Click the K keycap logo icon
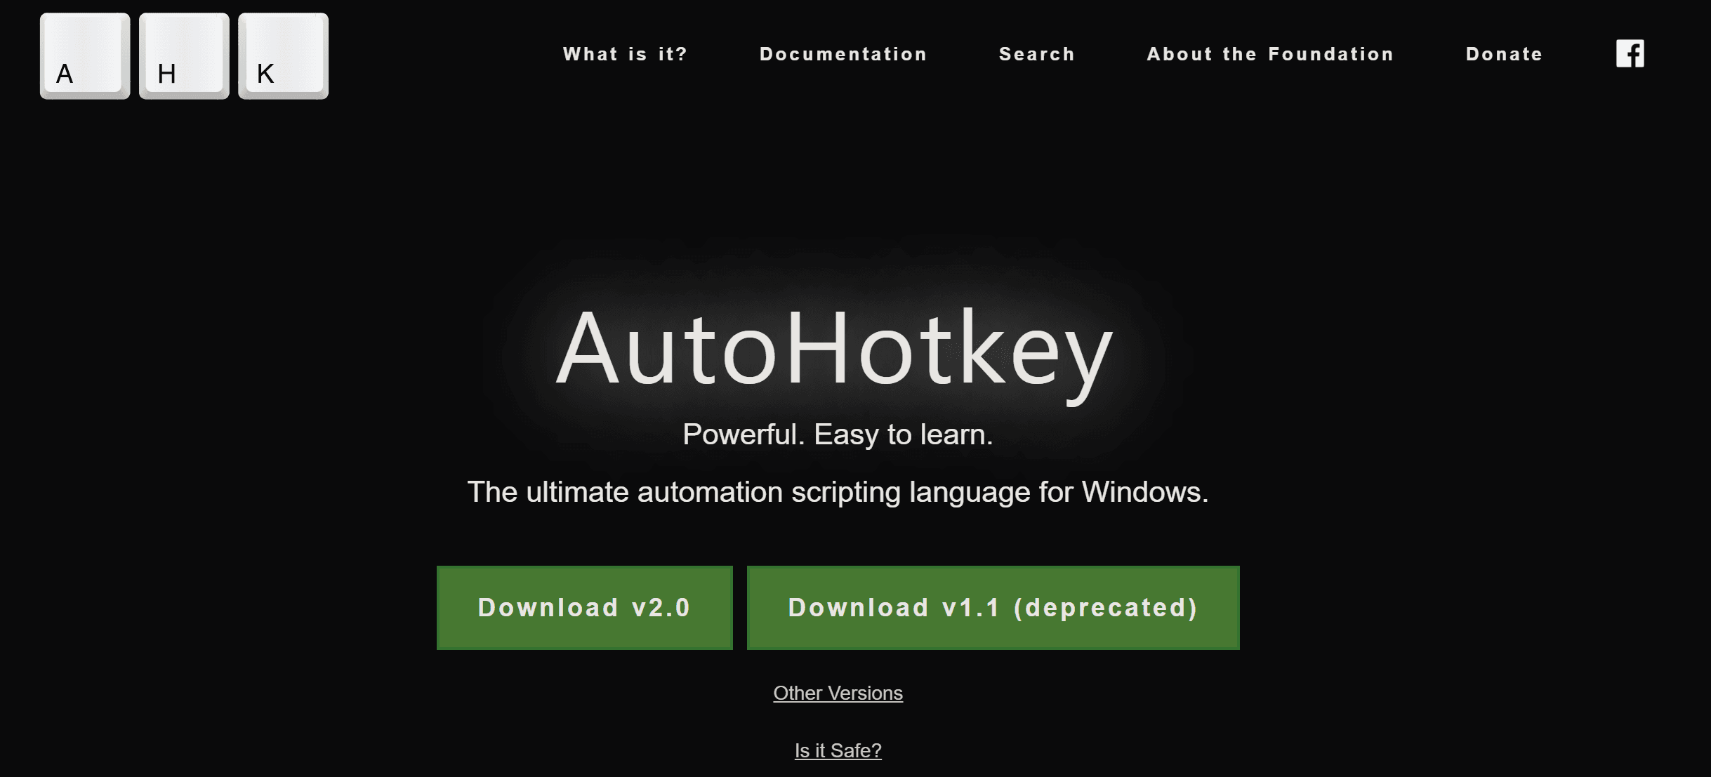The height and width of the screenshot is (777, 1711). coord(283,56)
